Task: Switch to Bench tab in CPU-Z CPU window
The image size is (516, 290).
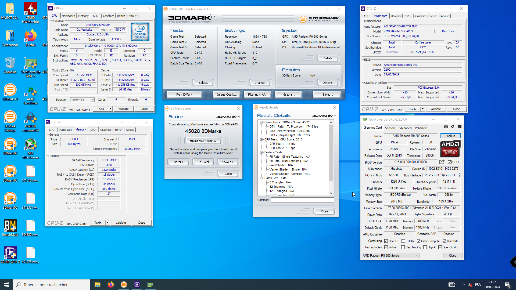Action: tap(121, 16)
